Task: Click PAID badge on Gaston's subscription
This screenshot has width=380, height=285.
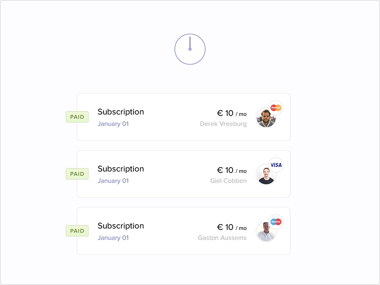Action: pos(77,231)
